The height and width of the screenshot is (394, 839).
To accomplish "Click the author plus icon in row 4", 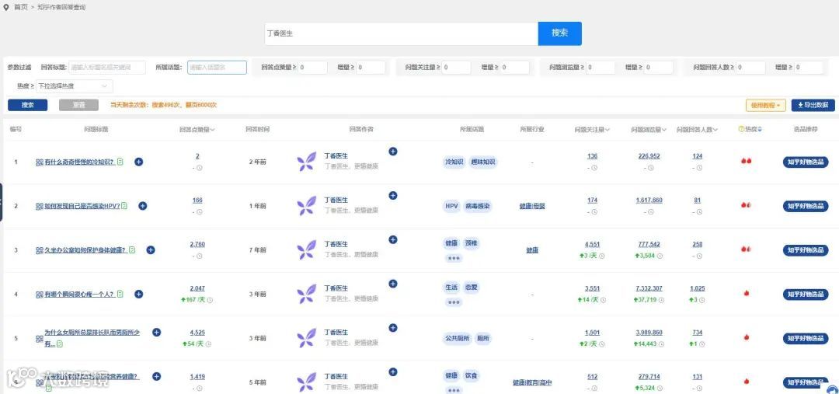I will click(x=393, y=284).
